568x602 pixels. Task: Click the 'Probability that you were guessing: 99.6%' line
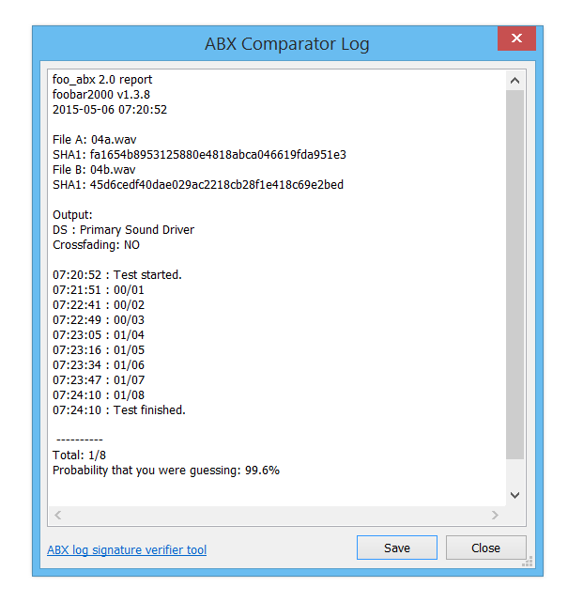click(166, 470)
